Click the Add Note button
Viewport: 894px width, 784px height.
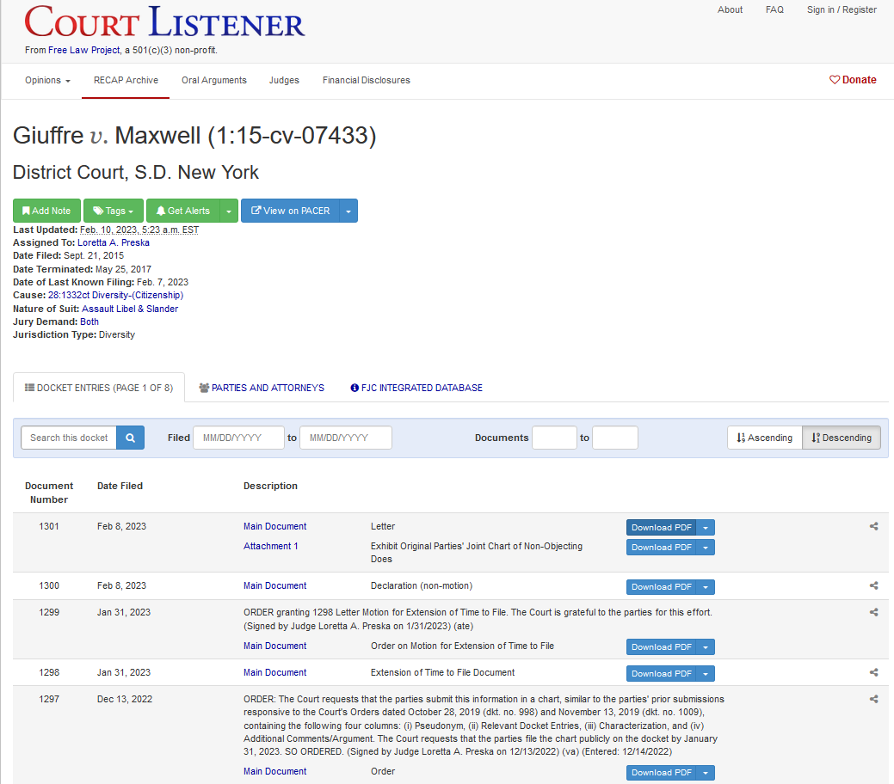click(x=46, y=211)
